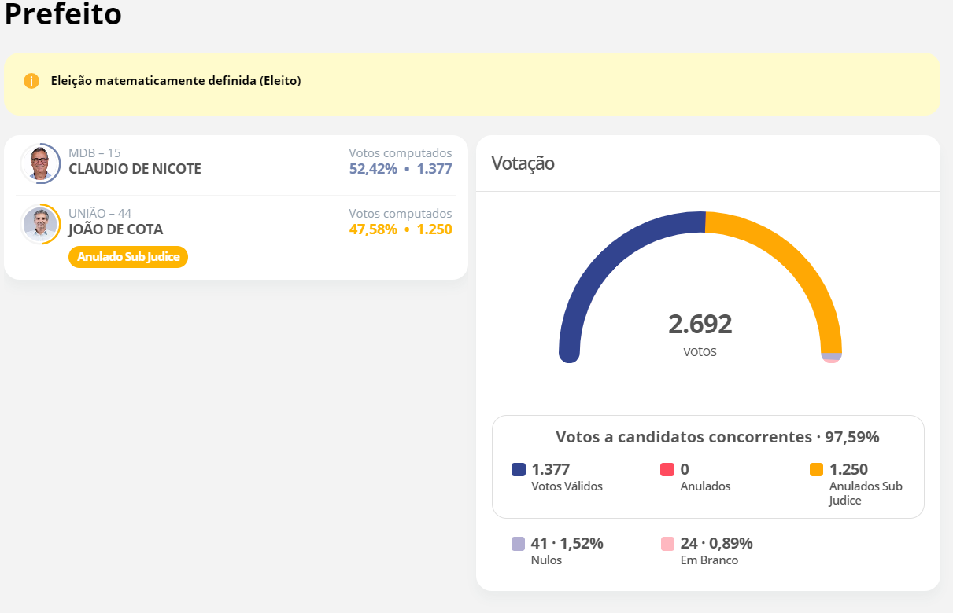
Task: Click the '52,42% • 1.377' vote result
Action: [401, 168]
